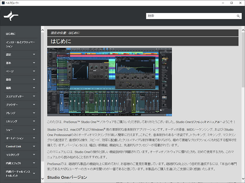Click the search magnifier icon

point(238,16)
